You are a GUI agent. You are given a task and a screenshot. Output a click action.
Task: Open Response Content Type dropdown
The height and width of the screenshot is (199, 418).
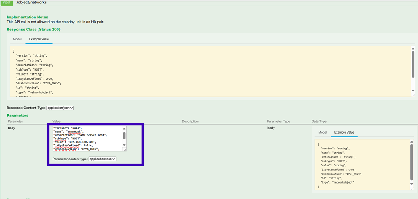click(60, 108)
